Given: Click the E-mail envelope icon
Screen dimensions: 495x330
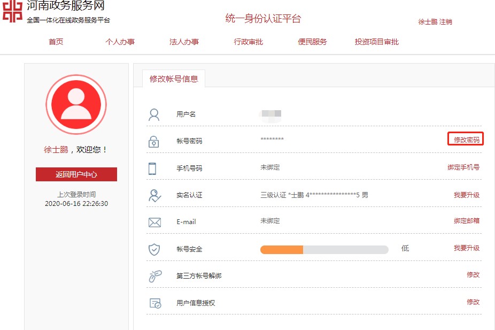Looking at the screenshot, I should pos(154,222).
